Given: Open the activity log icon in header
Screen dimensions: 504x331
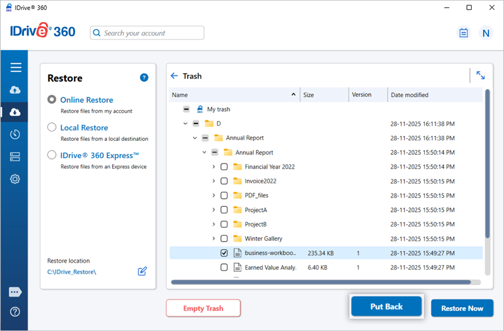Looking at the screenshot, I should (464, 33).
